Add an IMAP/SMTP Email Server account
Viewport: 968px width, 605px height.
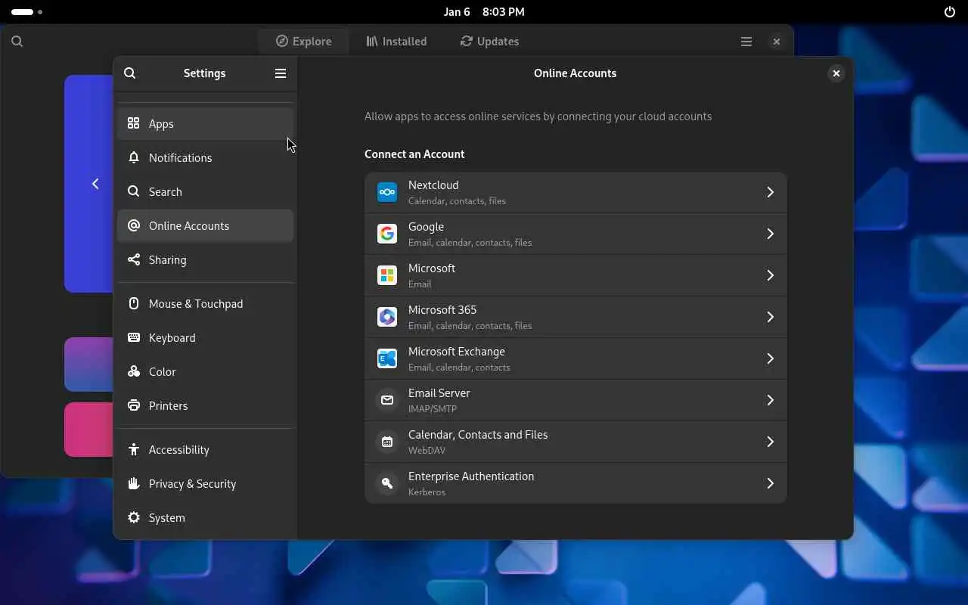[576, 400]
